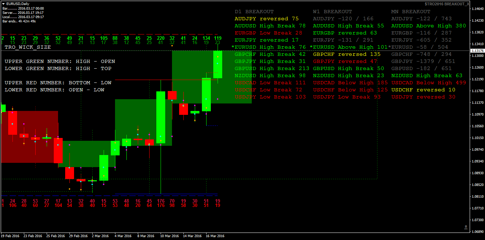Select the 'UPPER GREEN NUMBER: HIGH - OPEN' legend line
The width and height of the screenshot is (485, 240).
[60, 62]
